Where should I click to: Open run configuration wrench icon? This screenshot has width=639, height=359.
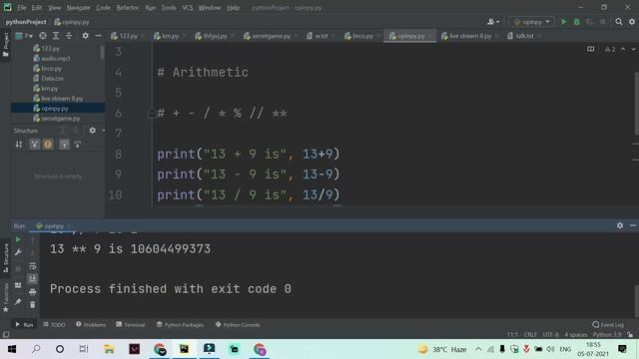[x=18, y=252]
